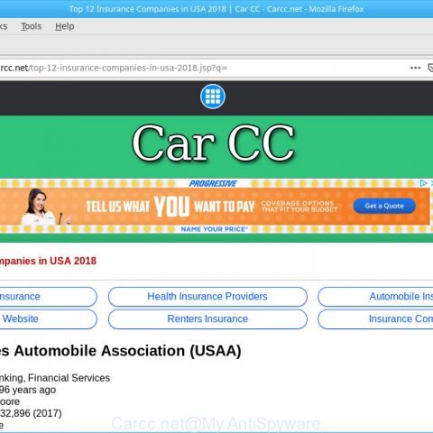Click 'NAME YOUR PRICE' ad text
433x433 pixels.
[214, 229]
